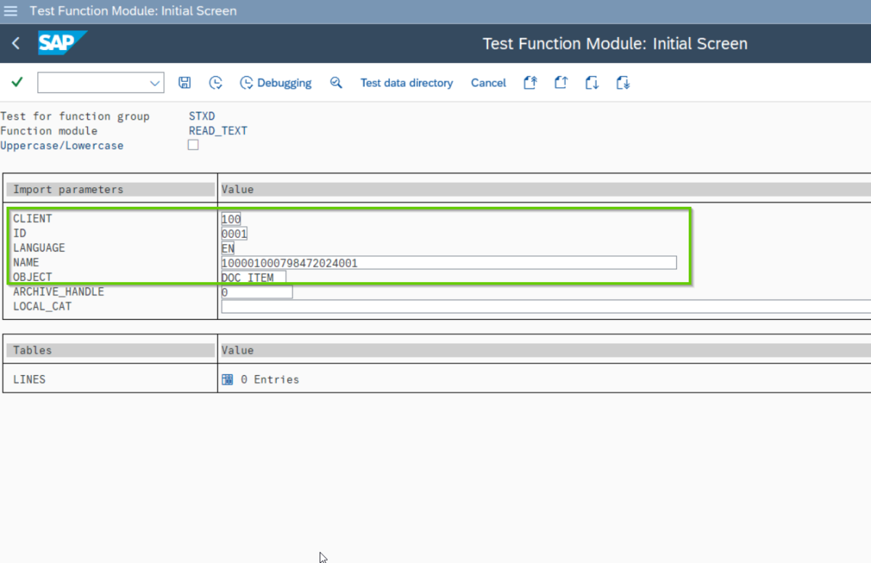Go to last page icon

pyautogui.click(x=623, y=83)
